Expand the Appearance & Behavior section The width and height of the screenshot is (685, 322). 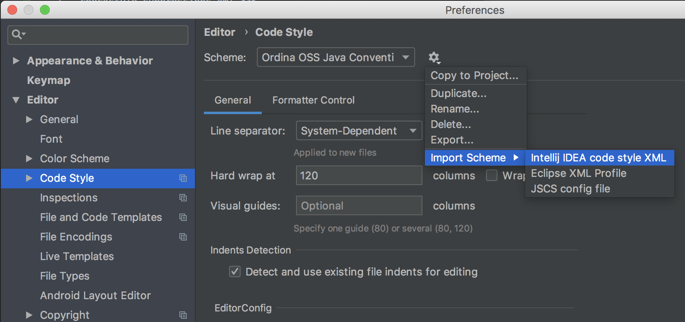pos(16,61)
